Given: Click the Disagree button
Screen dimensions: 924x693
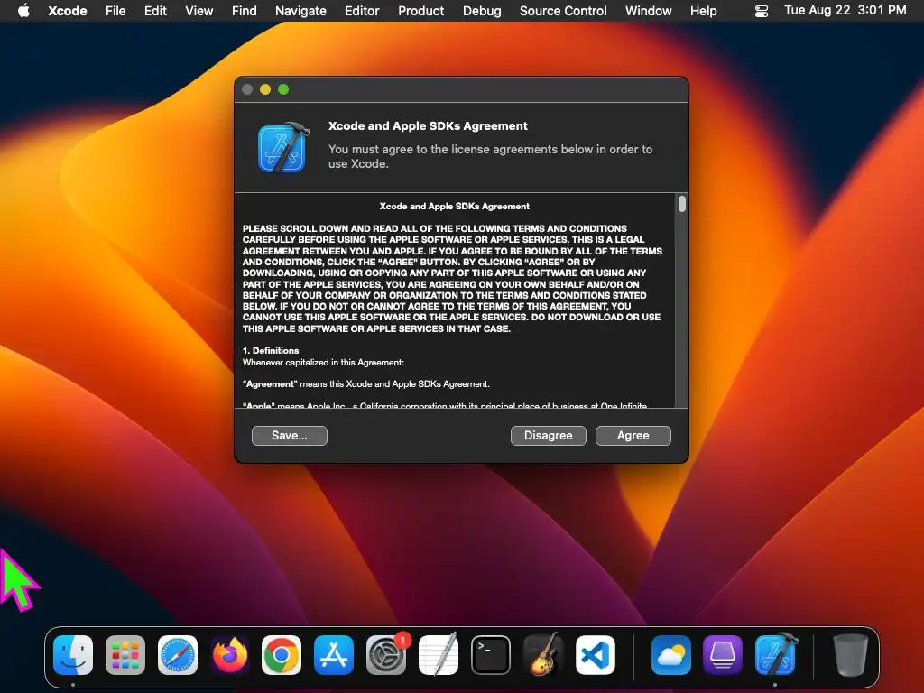Looking at the screenshot, I should point(548,436).
